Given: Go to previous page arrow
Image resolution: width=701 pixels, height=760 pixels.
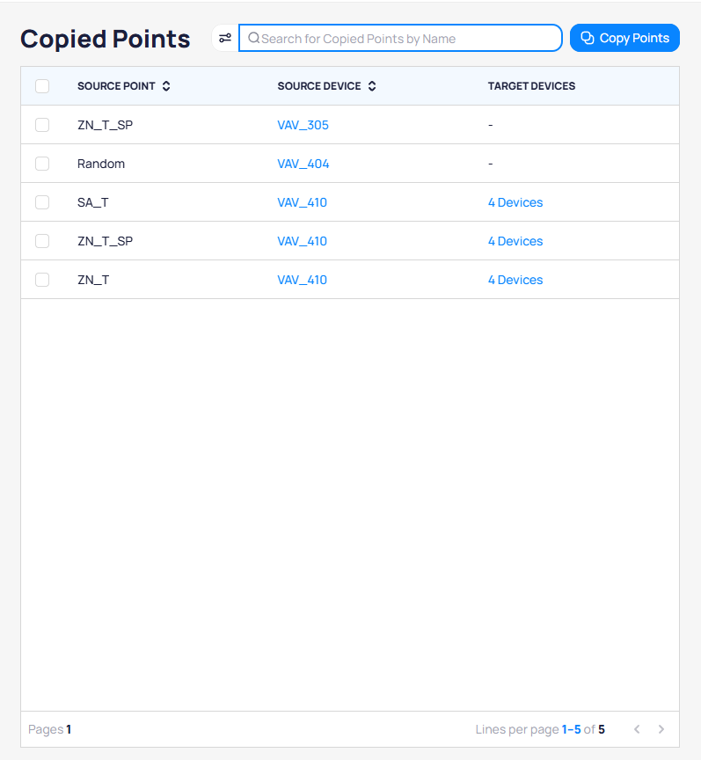Looking at the screenshot, I should coord(637,729).
